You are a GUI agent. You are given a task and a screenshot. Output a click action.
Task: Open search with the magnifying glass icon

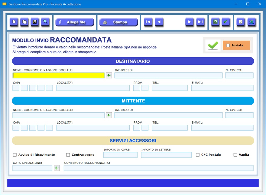tap(45, 22)
